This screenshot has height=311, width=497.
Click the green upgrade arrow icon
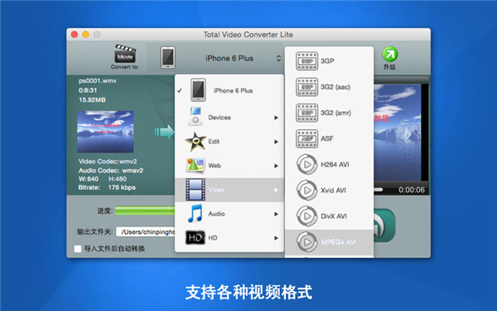tap(389, 54)
